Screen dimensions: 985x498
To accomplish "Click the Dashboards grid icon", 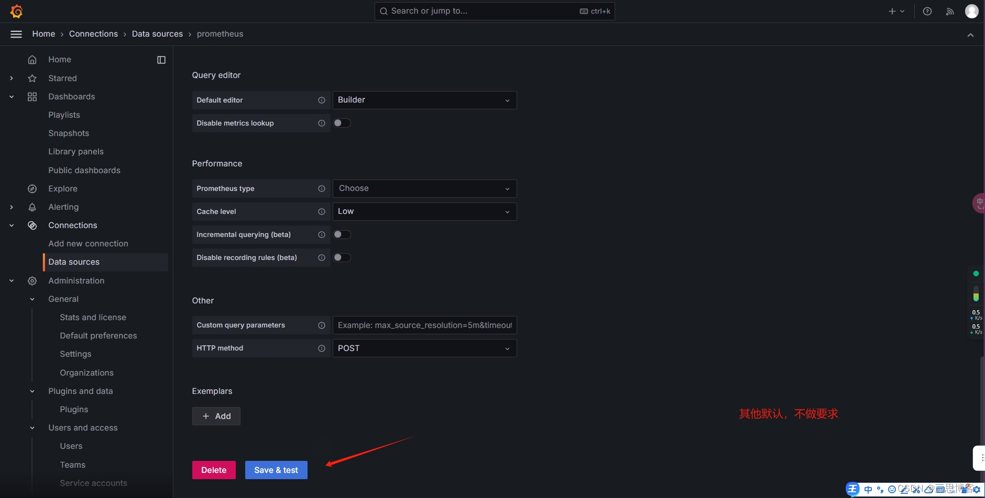I will 32,97.
